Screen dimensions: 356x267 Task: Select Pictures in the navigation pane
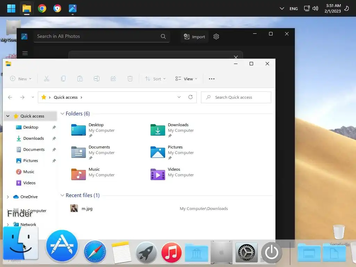(31, 161)
